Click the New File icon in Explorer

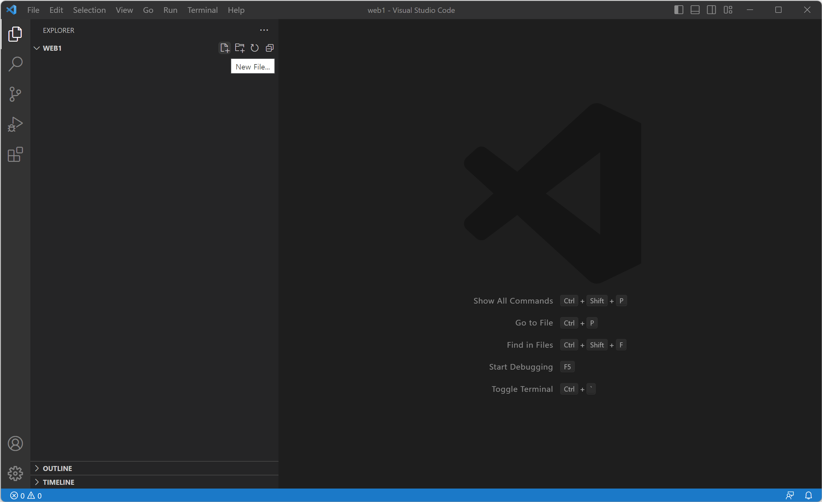tap(224, 48)
